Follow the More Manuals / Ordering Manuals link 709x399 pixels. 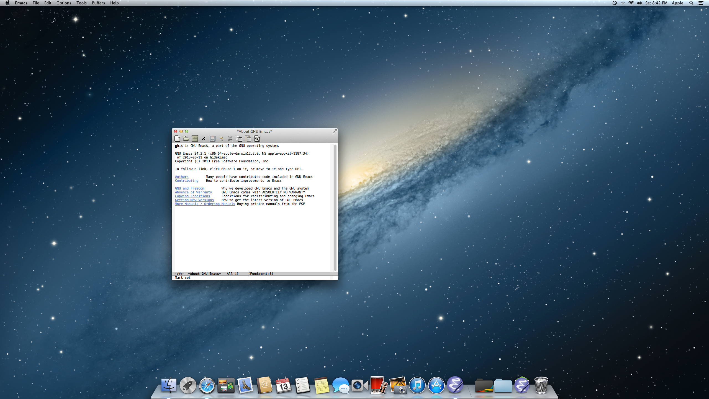205,204
